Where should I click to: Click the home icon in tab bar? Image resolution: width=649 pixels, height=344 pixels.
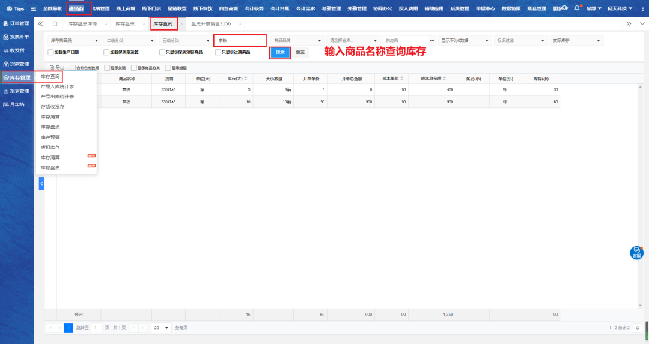coord(55,23)
